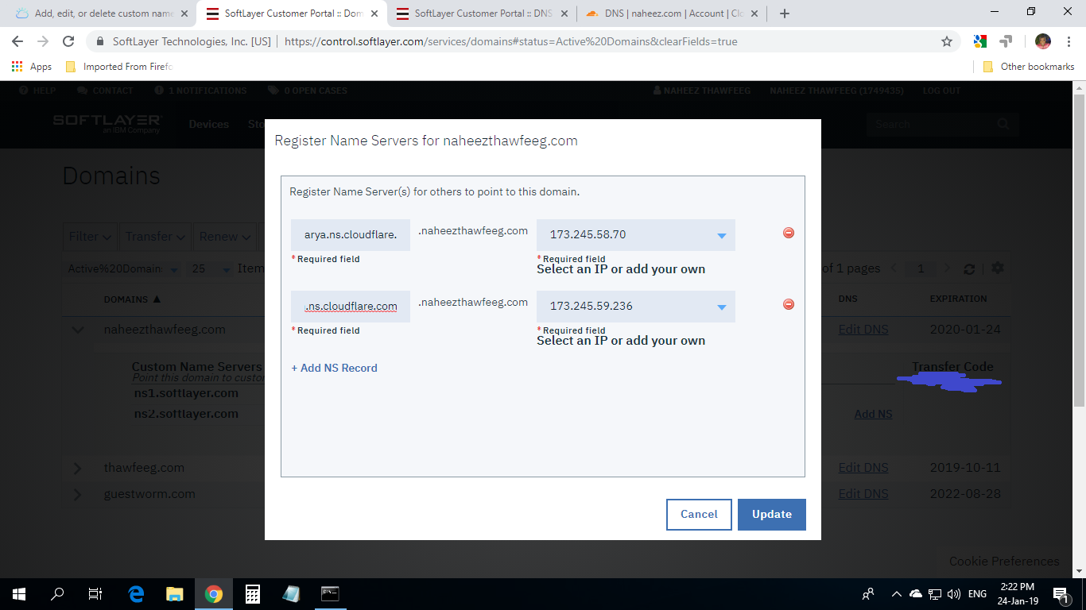Remove the arya.ns.cloudflare name server row
1086x610 pixels.
click(789, 233)
